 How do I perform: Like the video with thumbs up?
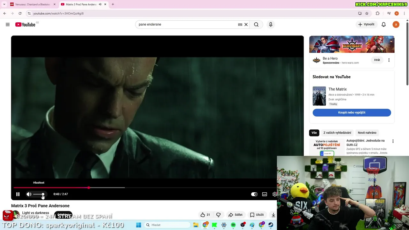point(205,215)
